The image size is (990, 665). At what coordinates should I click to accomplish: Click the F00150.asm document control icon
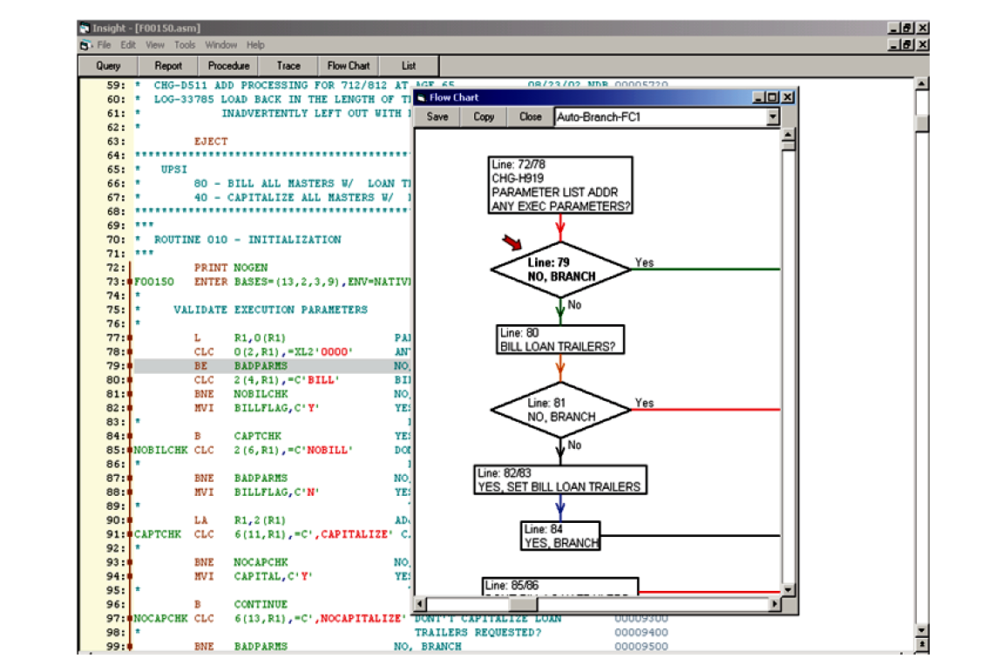tap(83, 44)
